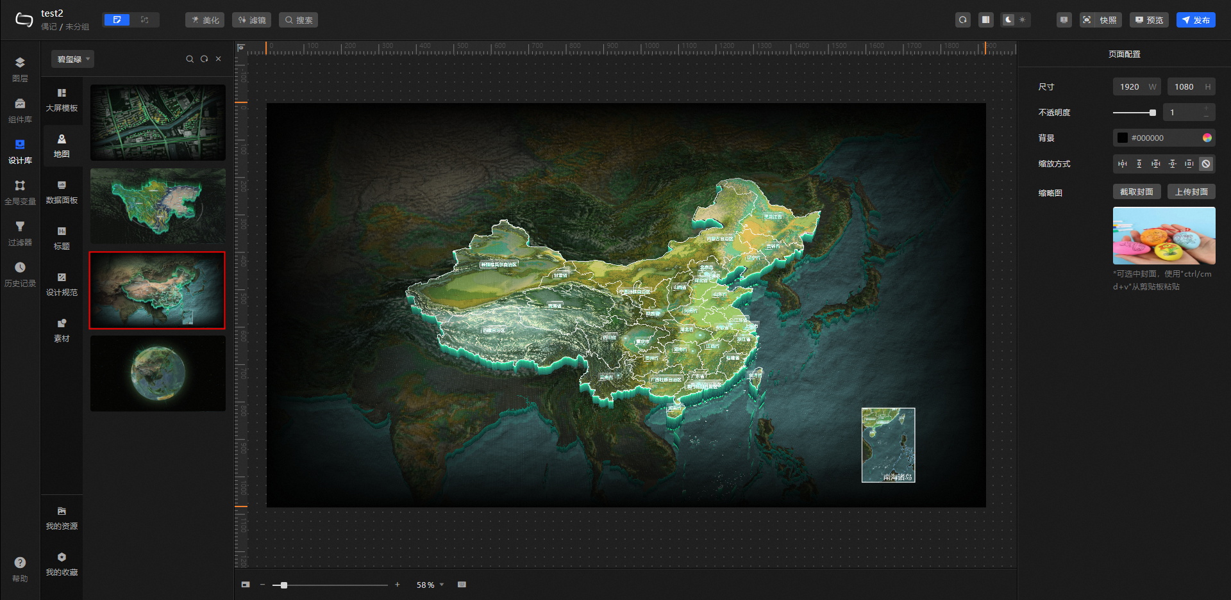Image resolution: width=1231 pixels, height=600 pixels.
Task: Click the height input field showing 1080
Action: (1191, 87)
